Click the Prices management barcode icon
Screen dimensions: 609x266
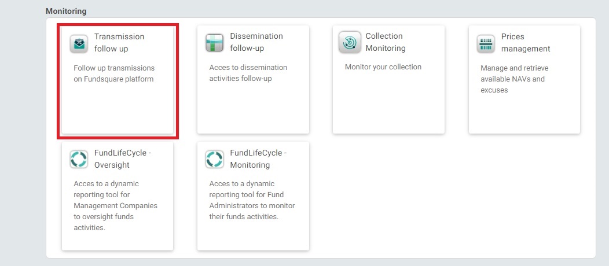[x=486, y=44]
